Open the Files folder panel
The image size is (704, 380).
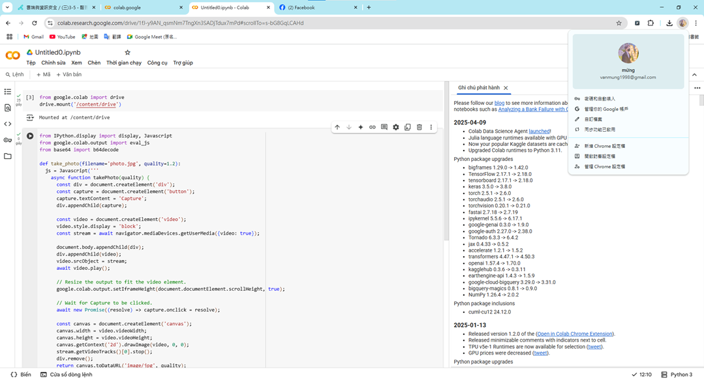8,156
